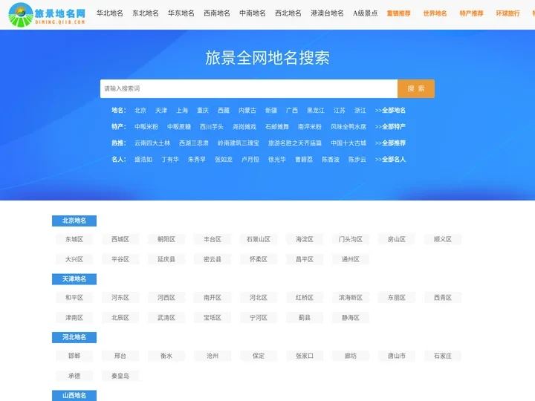Select 新疆 in the 地名 quick links
This screenshot has height=401, width=535.
(x=271, y=110)
